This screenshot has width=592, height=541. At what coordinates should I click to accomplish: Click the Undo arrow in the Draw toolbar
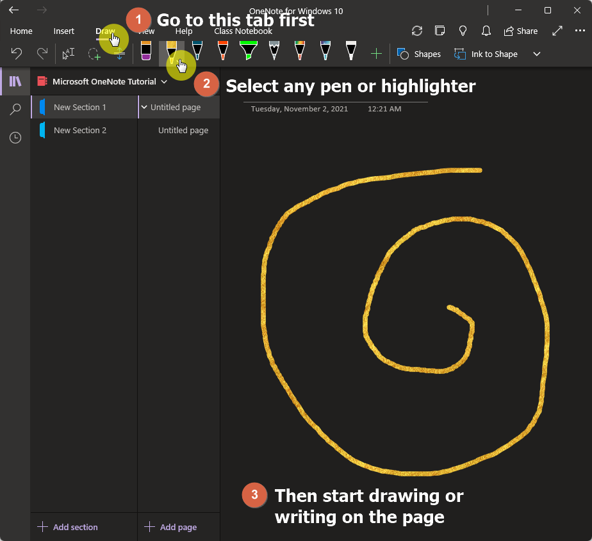point(16,54)
